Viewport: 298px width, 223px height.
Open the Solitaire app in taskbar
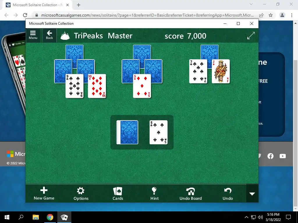pos(64,217)
